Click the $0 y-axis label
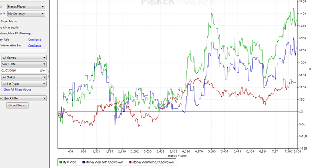313x168 pixels. click(301, 112)
